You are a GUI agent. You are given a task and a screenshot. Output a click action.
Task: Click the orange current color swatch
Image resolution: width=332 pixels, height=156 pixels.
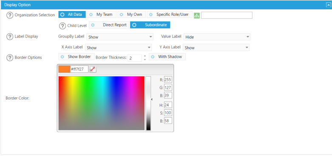(64, 69)
